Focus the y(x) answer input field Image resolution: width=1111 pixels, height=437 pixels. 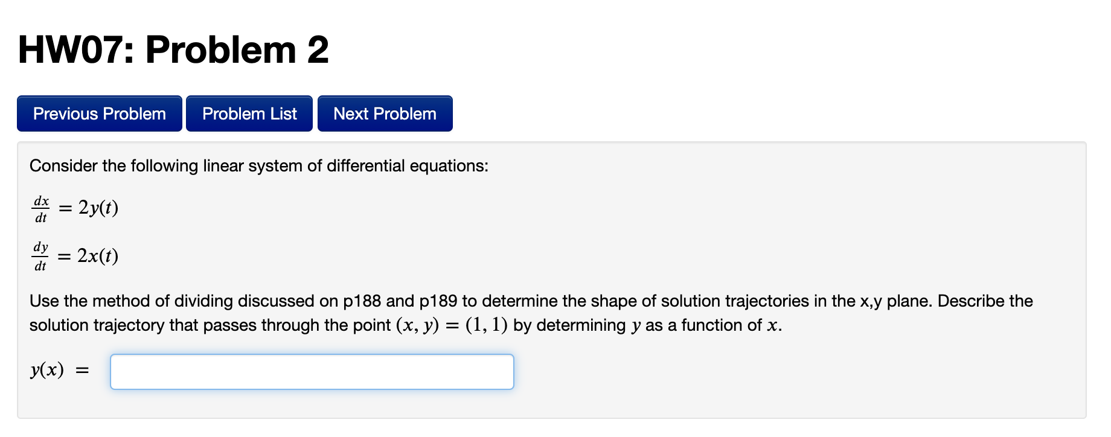click(x=312, y=372)
